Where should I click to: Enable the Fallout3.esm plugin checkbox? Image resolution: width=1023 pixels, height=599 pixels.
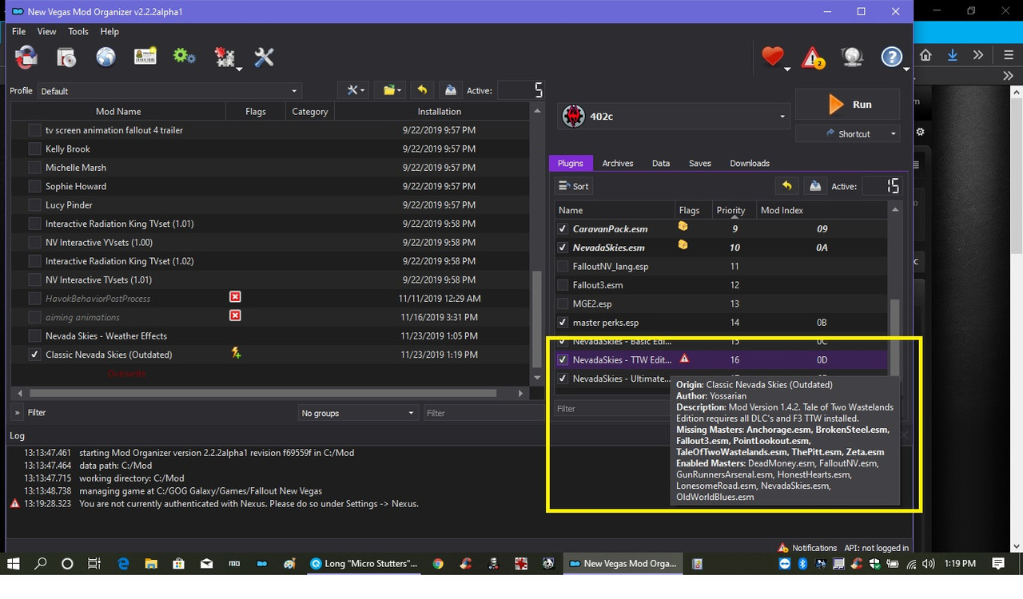[x=563, y=285]
